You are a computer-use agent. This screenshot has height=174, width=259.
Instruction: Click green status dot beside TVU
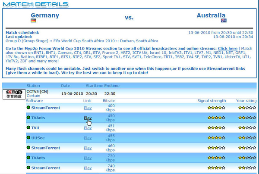coord(28,127)
